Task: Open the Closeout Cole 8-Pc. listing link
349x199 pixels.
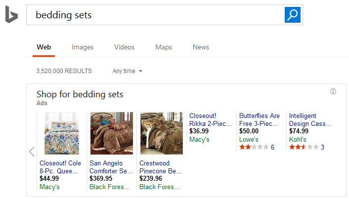Action: coord(60,167)
